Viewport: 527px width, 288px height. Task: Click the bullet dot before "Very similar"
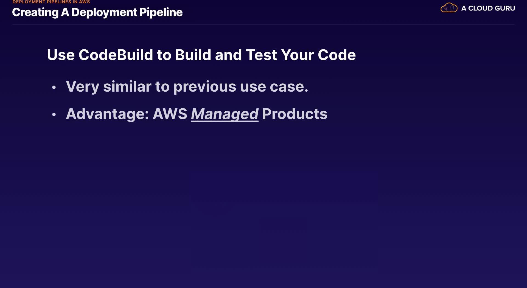point(54,87)
